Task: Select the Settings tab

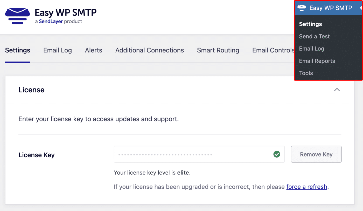Action: [x=17, y=50]
